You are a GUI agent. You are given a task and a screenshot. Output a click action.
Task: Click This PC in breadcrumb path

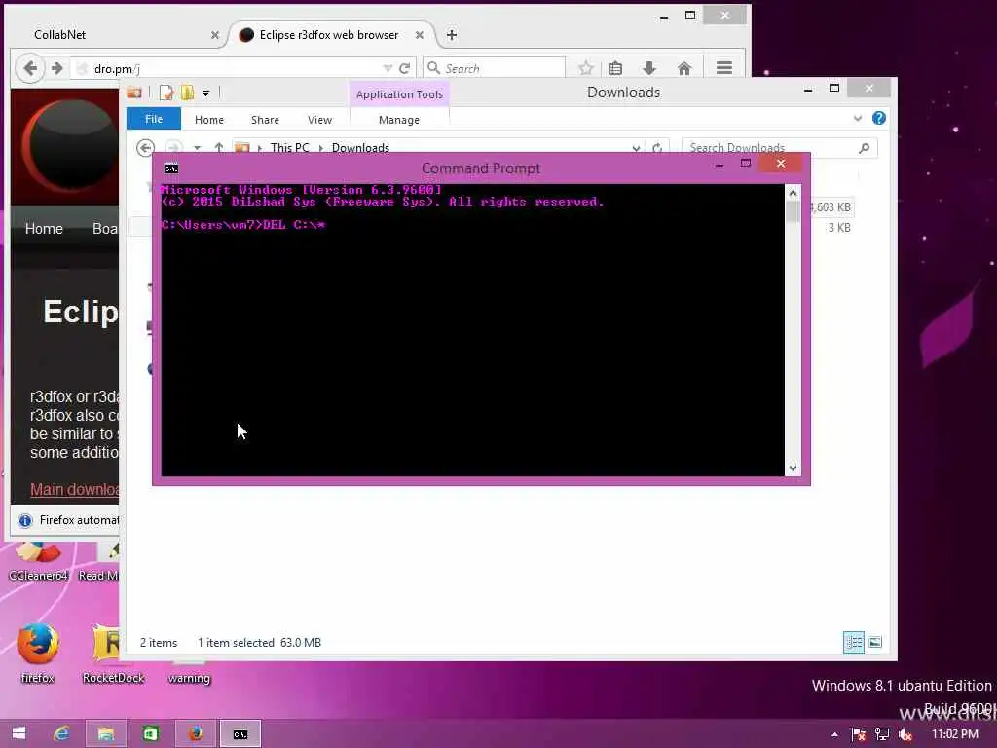click(289, 148)
